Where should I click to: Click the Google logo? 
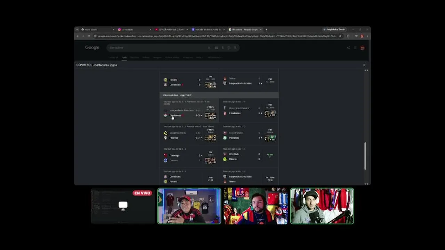92,48
